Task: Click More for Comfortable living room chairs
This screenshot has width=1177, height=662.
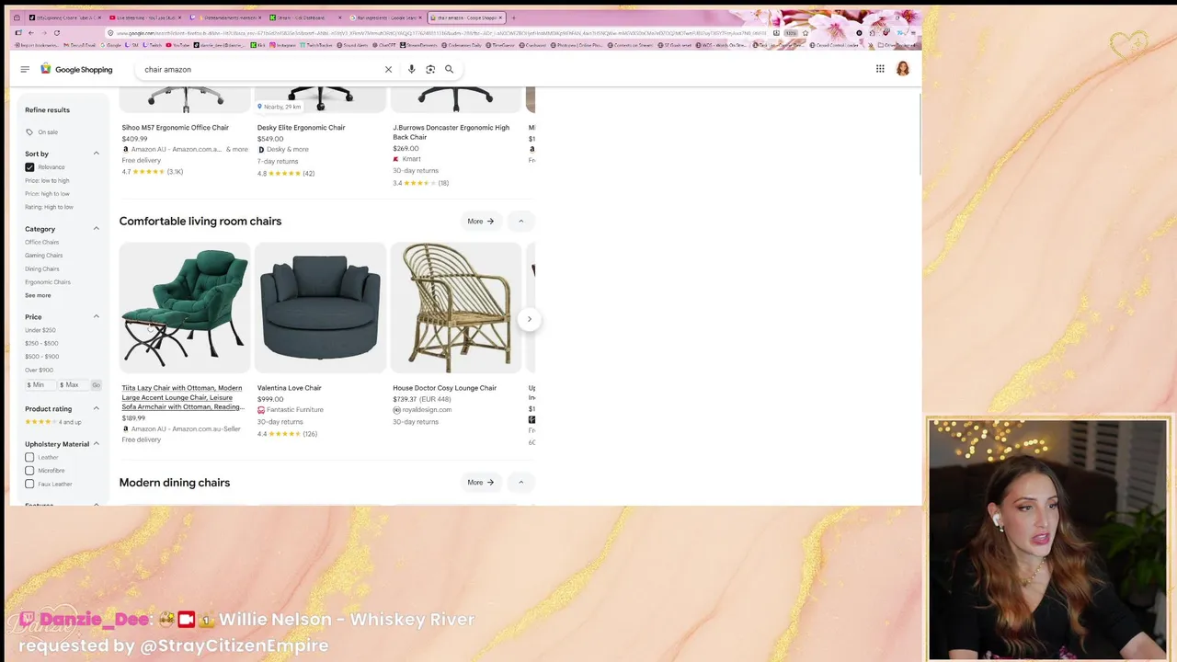Action: [x=480, y=221]
